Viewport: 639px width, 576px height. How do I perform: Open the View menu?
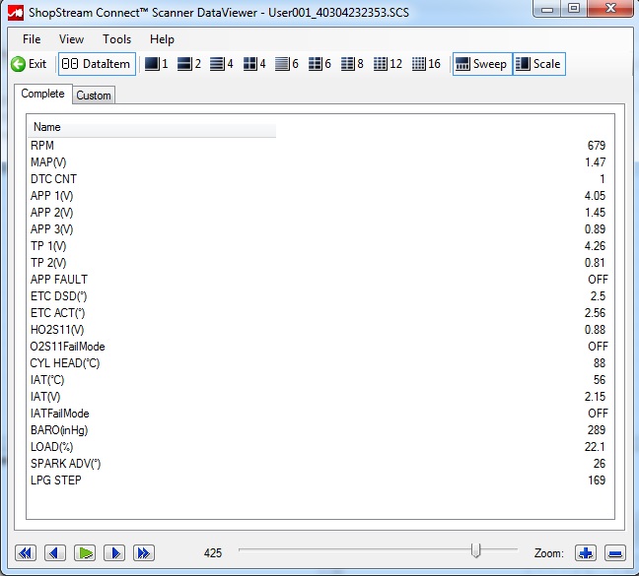71,39
